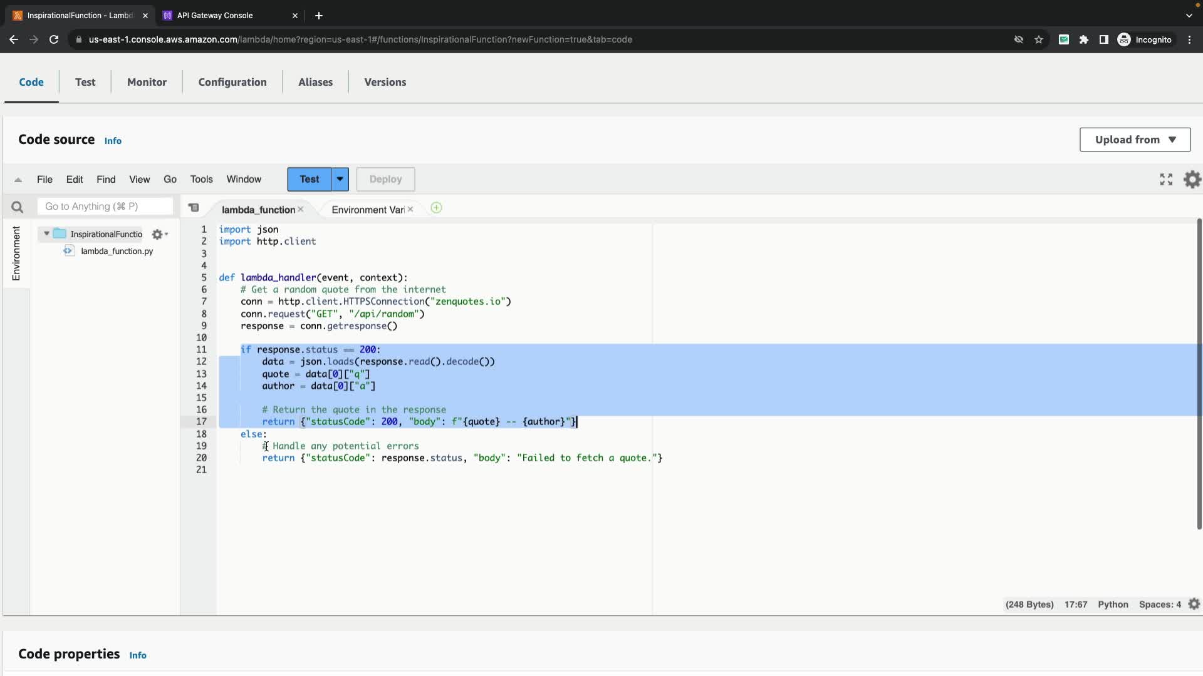Bookmark this page with the star icon
This screenshot has height=676, width=1203.
click(x=1039, y=39)
